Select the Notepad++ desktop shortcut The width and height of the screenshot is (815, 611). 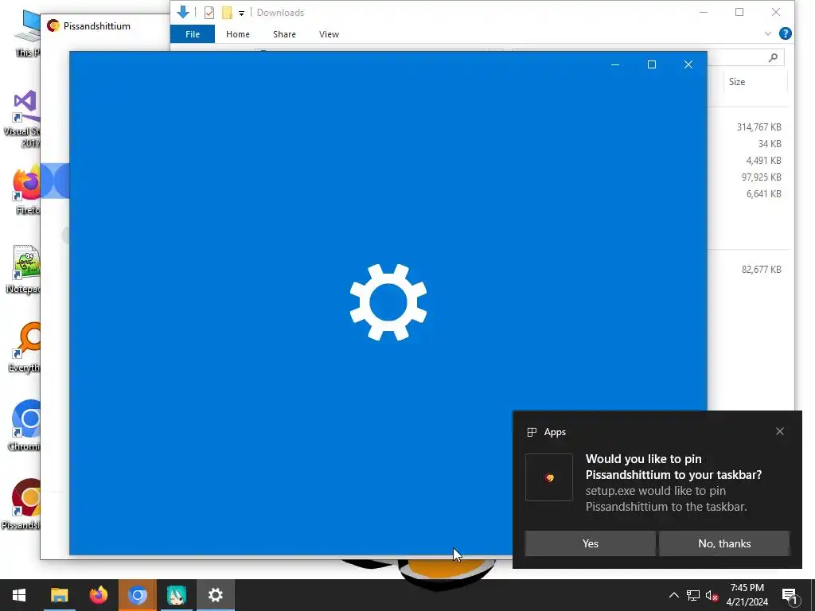[x=21, y=269]
